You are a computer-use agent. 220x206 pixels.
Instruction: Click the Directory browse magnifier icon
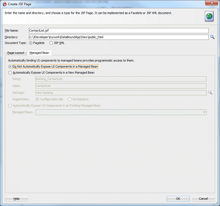212,37
